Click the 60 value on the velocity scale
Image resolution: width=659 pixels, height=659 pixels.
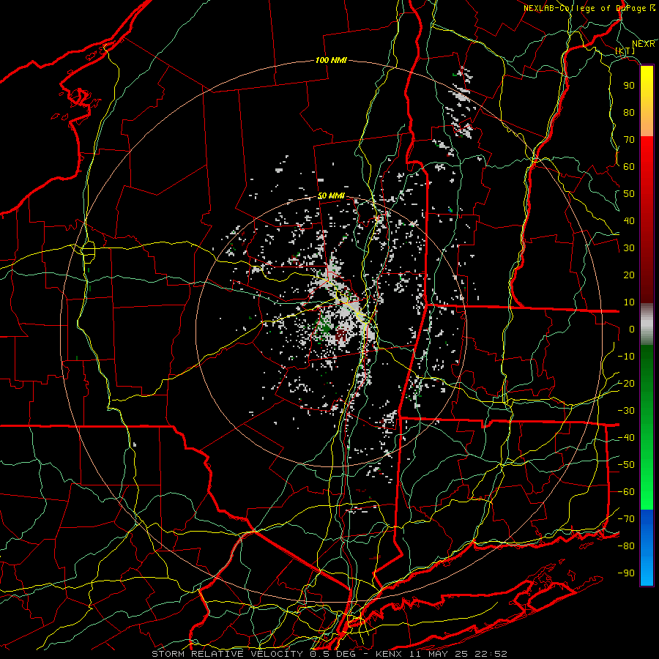click(x=629, y=167)
